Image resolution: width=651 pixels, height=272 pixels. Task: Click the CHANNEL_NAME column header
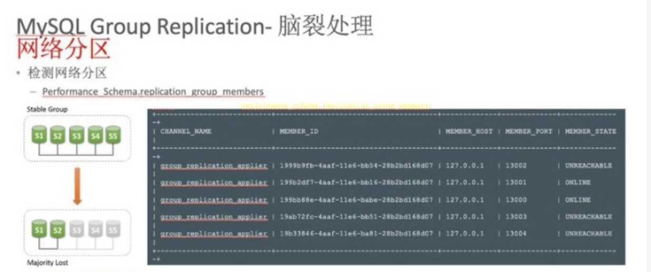[186, 132]
